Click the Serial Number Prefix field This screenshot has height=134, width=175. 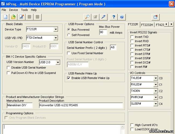point(113,48)
